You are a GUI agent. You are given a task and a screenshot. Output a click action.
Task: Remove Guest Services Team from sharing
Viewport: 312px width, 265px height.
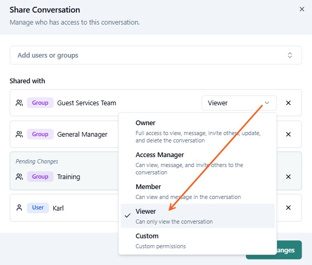(x=288, y=103)
